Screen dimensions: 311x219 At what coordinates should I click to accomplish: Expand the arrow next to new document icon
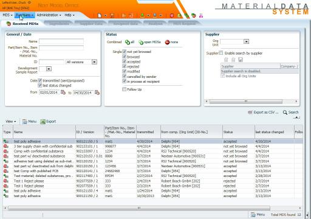pos(105,16)
